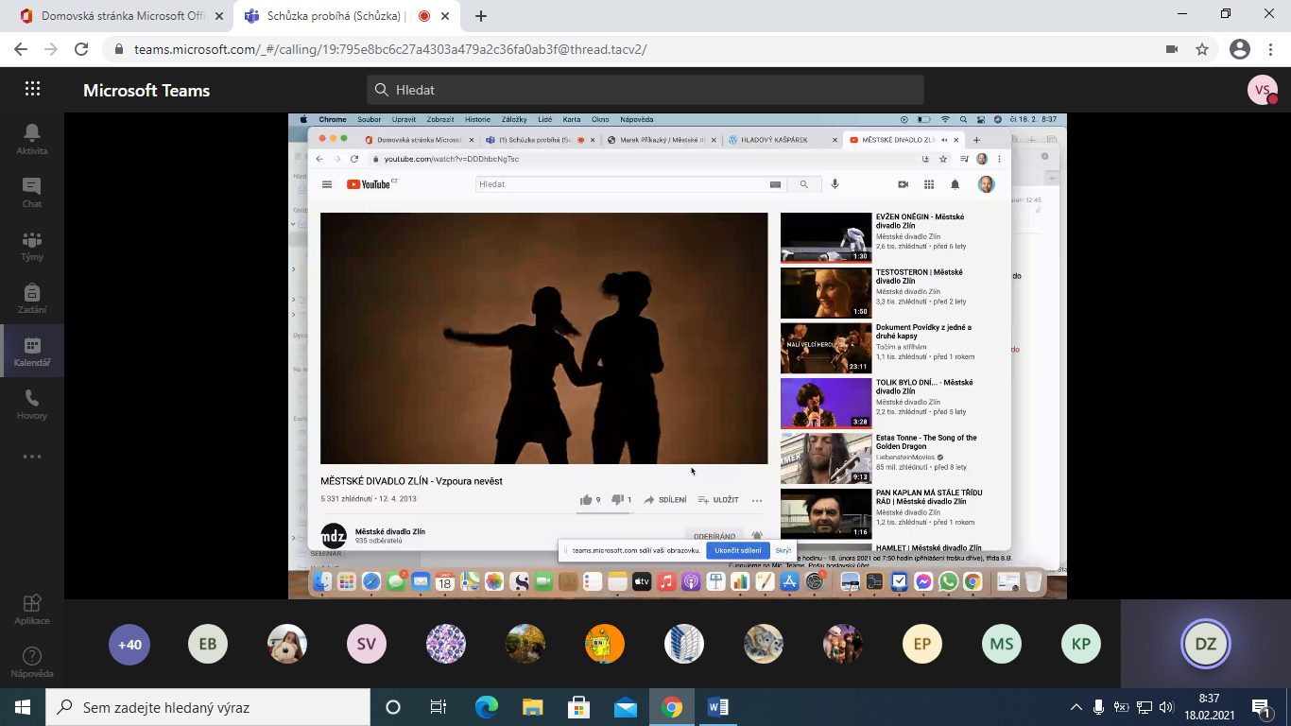The height and width of the screenshot is (726, 1291).
Task: Open Zadání in Teams sidebar
Action: coord(32,298)
